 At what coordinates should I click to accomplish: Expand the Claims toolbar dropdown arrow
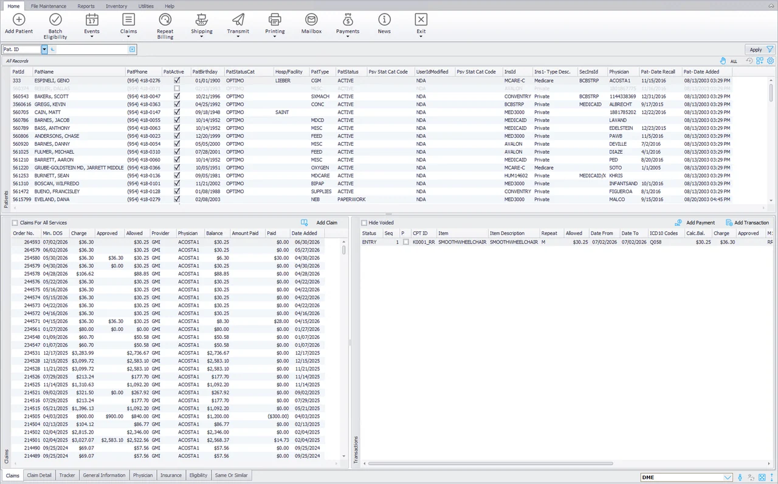[128, 36]
